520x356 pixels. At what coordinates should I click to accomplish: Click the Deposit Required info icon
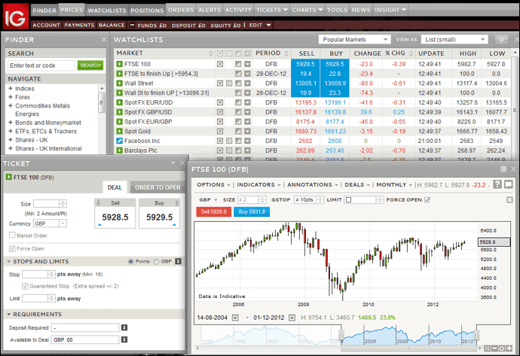coord(124,327)
